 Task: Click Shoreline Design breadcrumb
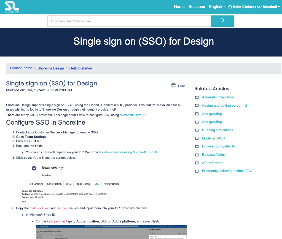click(x=51, y=68)
